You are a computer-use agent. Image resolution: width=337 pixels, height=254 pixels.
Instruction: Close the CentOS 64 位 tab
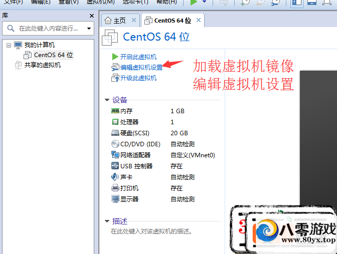(x=199, y=20)
